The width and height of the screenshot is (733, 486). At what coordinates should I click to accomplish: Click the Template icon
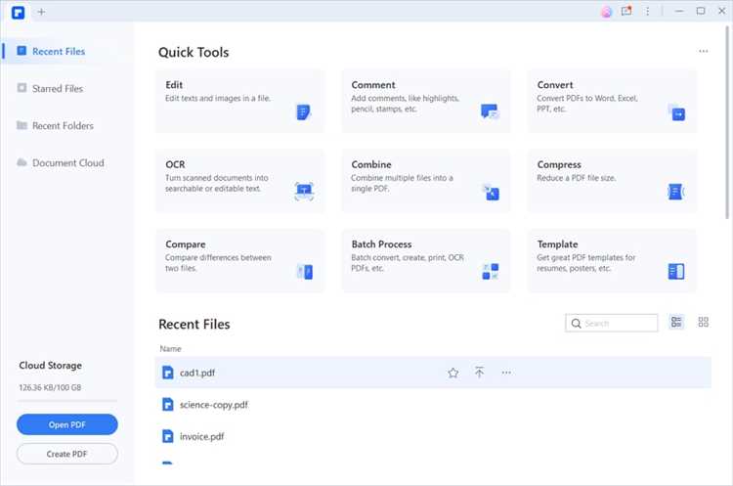(676, 271)
